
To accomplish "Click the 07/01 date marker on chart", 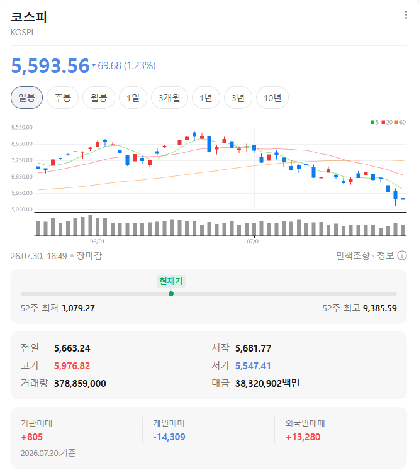I will (x=254, y=242).
